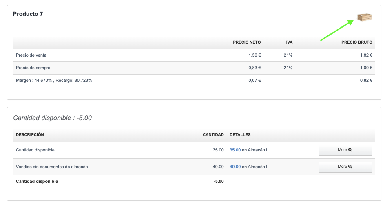The width and height of the screenshot is (385, 204).
Task: Click the 0,83 € net purchase price
Action: tap(254, 68)
